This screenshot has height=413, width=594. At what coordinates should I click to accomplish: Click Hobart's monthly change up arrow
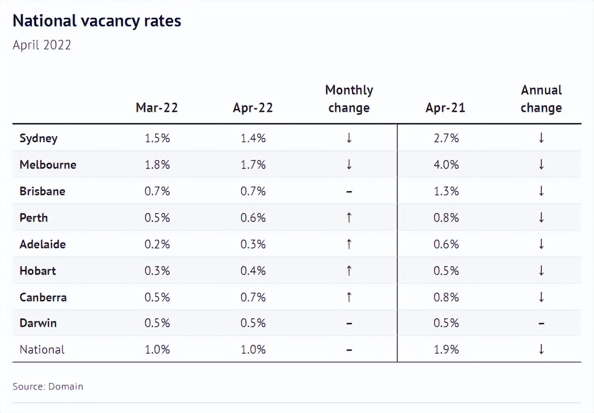pyautogui.click(x=349, y=271)
